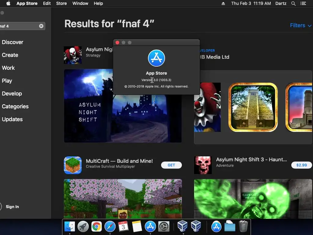Open the stone tower app icon in developer card

point(299,107)
